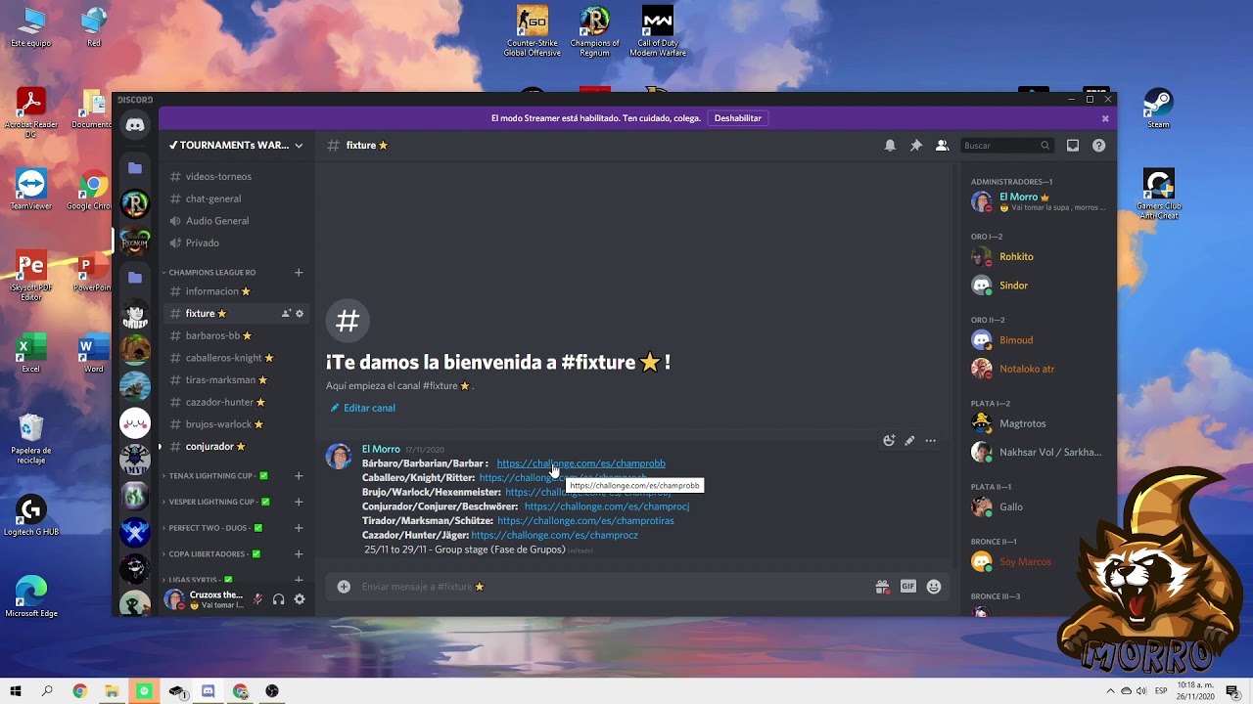Image resolution: width=1253 pixels, height=704 pixels.
Task: Open Discord home direct messages icon
Action: 135,125
